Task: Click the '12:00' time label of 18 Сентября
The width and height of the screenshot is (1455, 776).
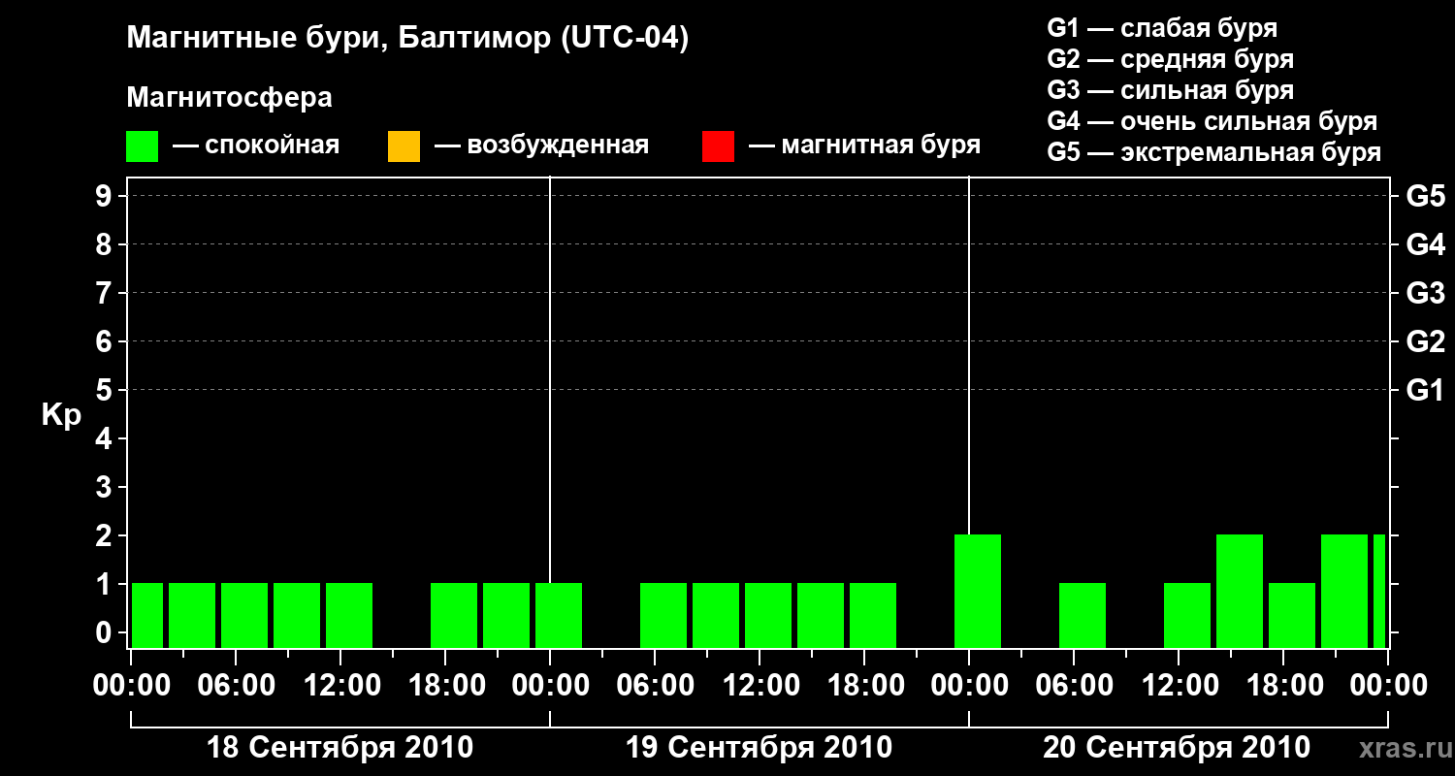Action: 340,686
